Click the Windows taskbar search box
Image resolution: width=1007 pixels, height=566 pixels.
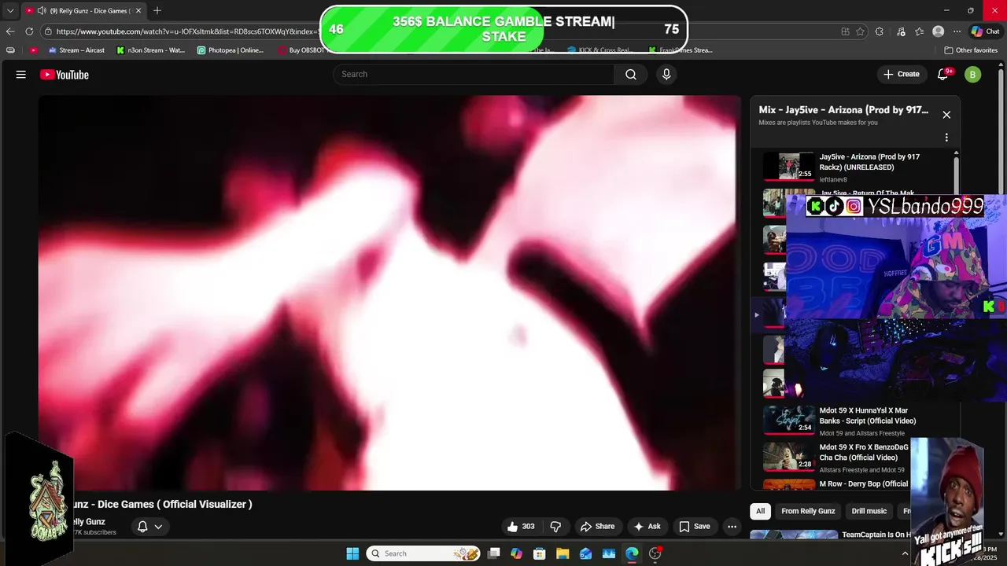pos(424,553)
